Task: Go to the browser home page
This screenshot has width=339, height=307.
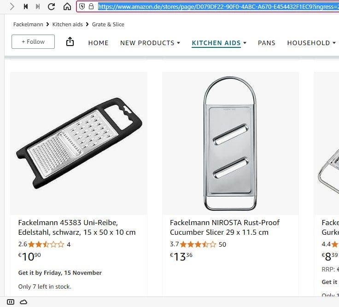Action: (x=67, y=6)
